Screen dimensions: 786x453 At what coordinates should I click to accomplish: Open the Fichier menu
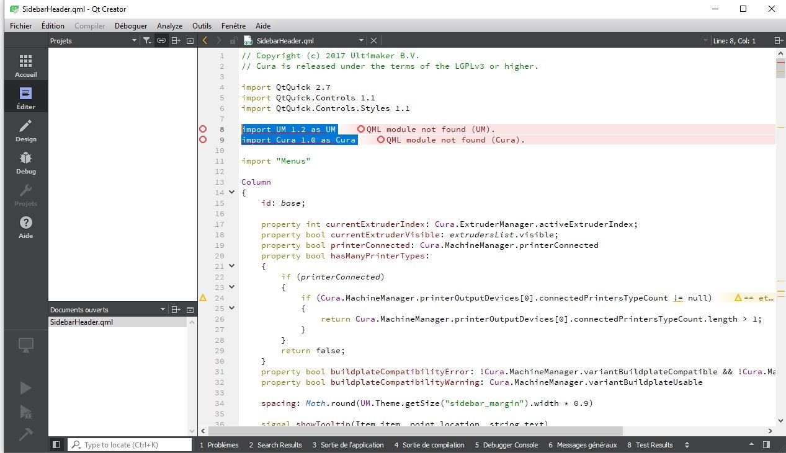[x=20, y=26]
